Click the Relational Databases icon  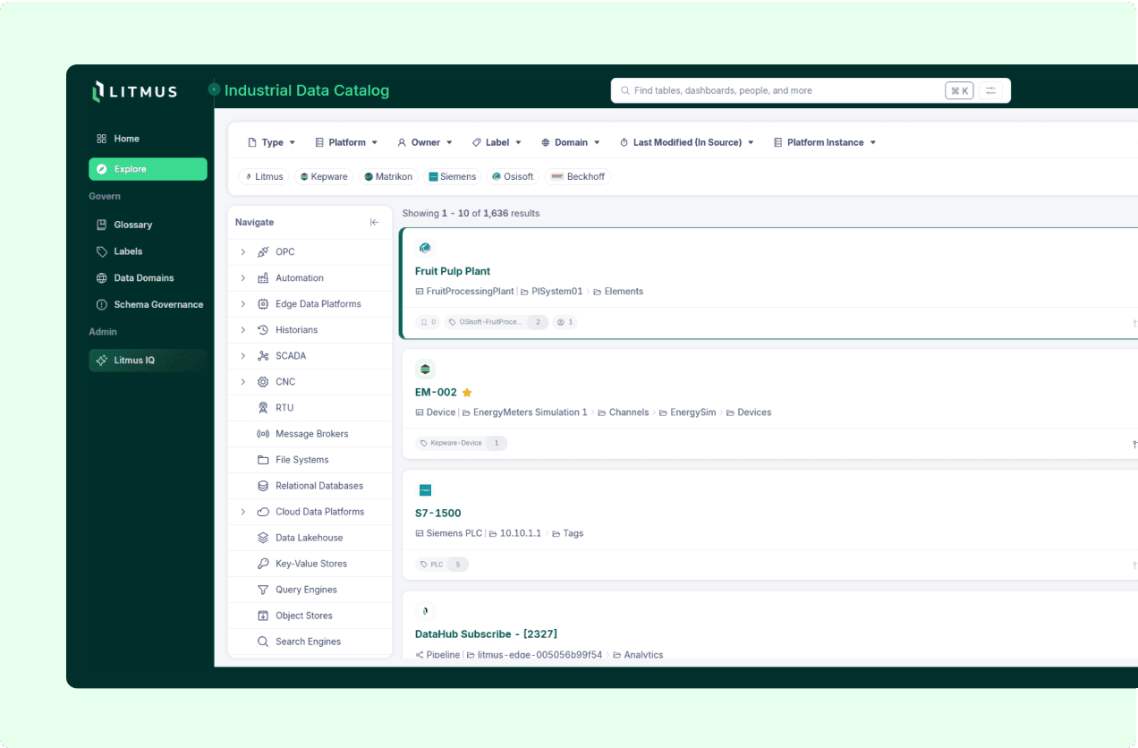coord(263,486)
